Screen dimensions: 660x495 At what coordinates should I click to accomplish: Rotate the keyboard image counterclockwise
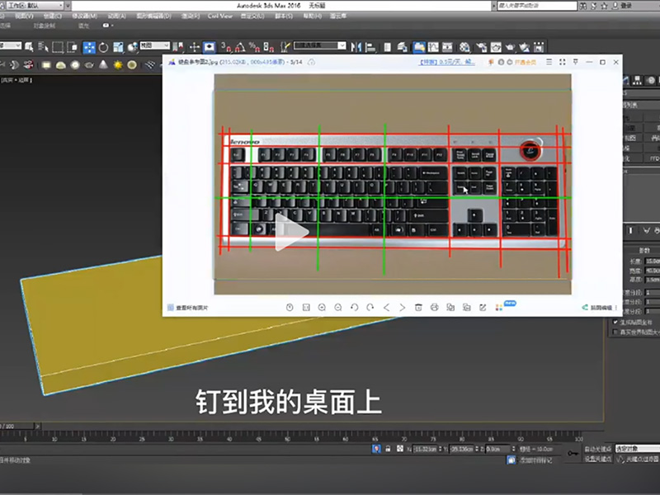click(x=354, y=306)
